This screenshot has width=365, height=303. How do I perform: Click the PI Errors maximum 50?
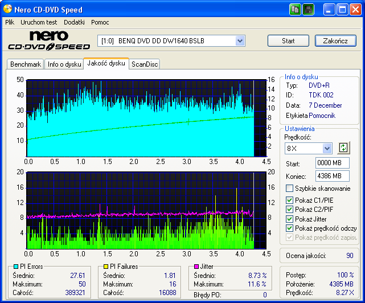(x=82, y=284)
